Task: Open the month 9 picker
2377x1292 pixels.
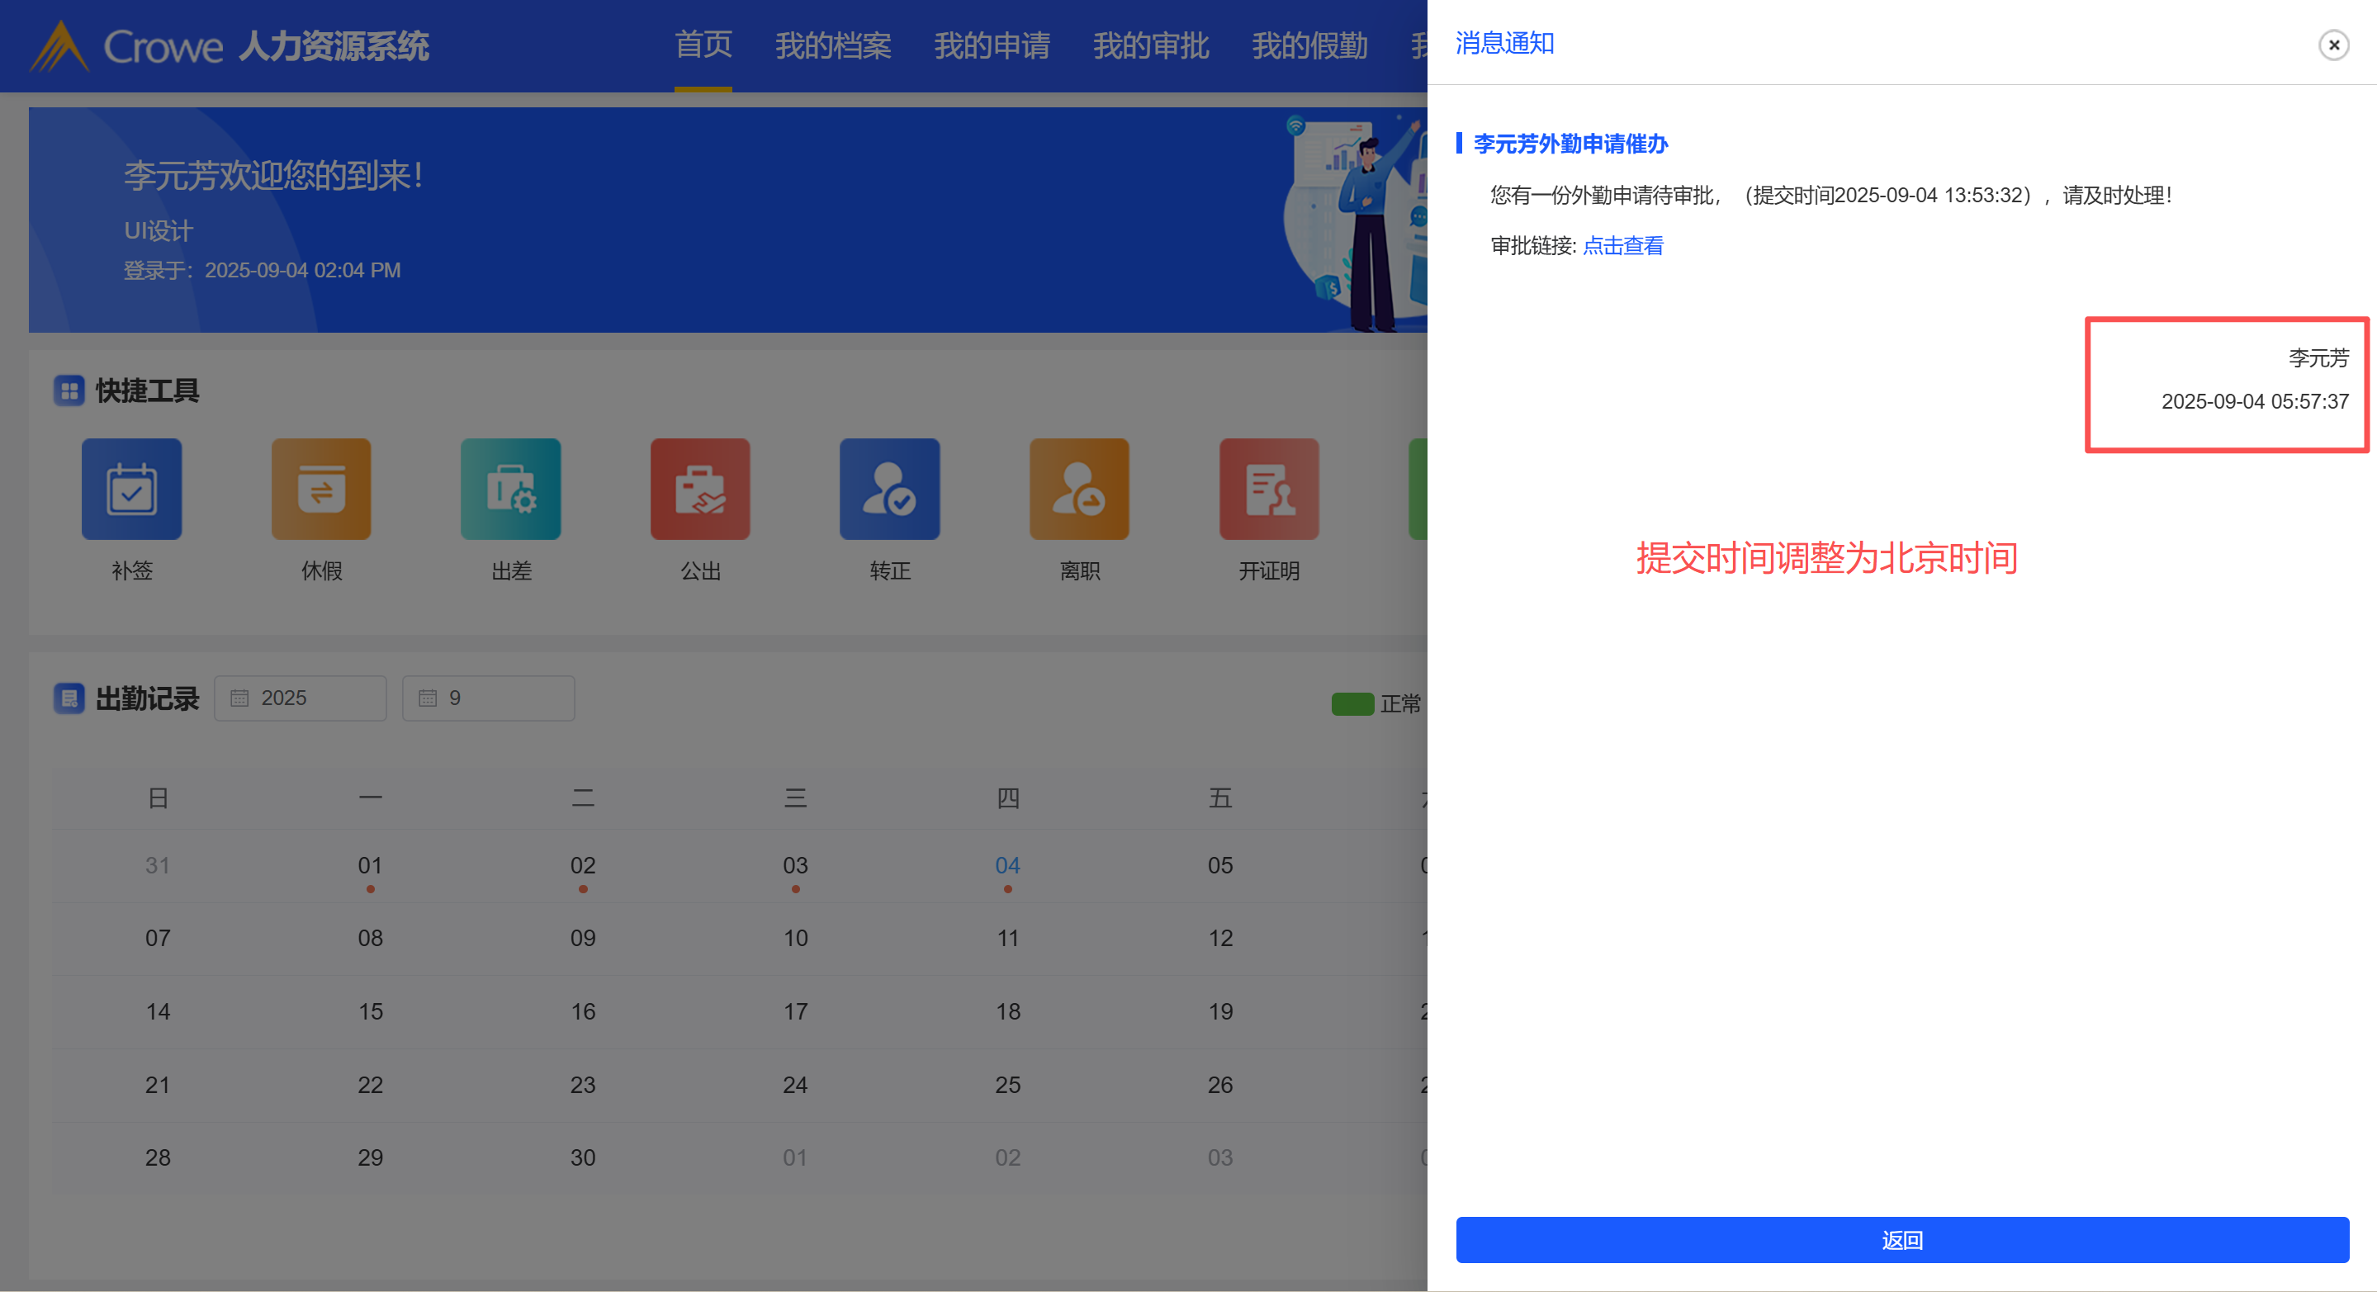Action: click(488, 698)
